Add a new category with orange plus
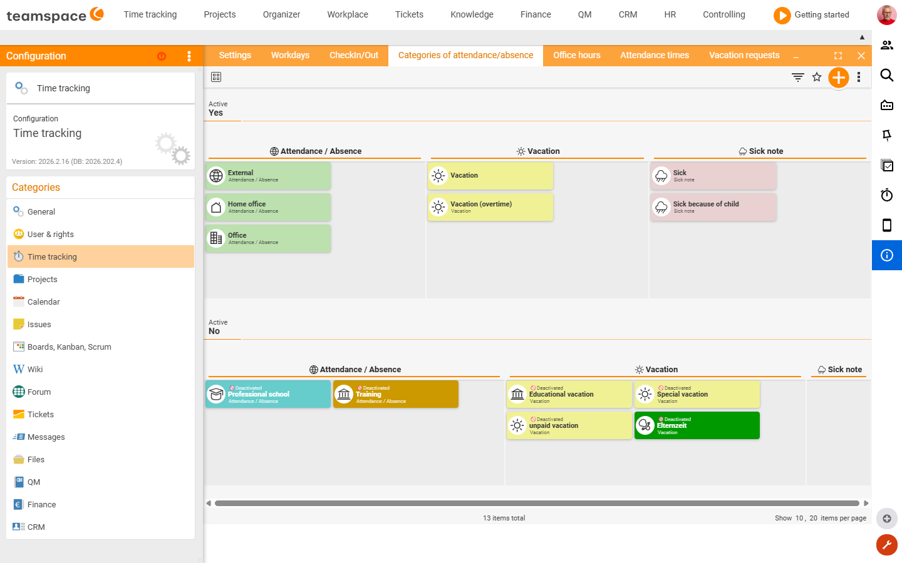902x563 pixels. pos(839,78)
